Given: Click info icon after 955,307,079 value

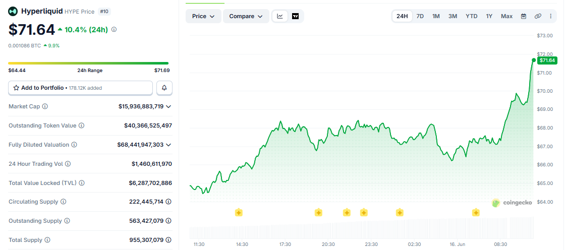Looking at the screenshot, I should tap(168, 240).
